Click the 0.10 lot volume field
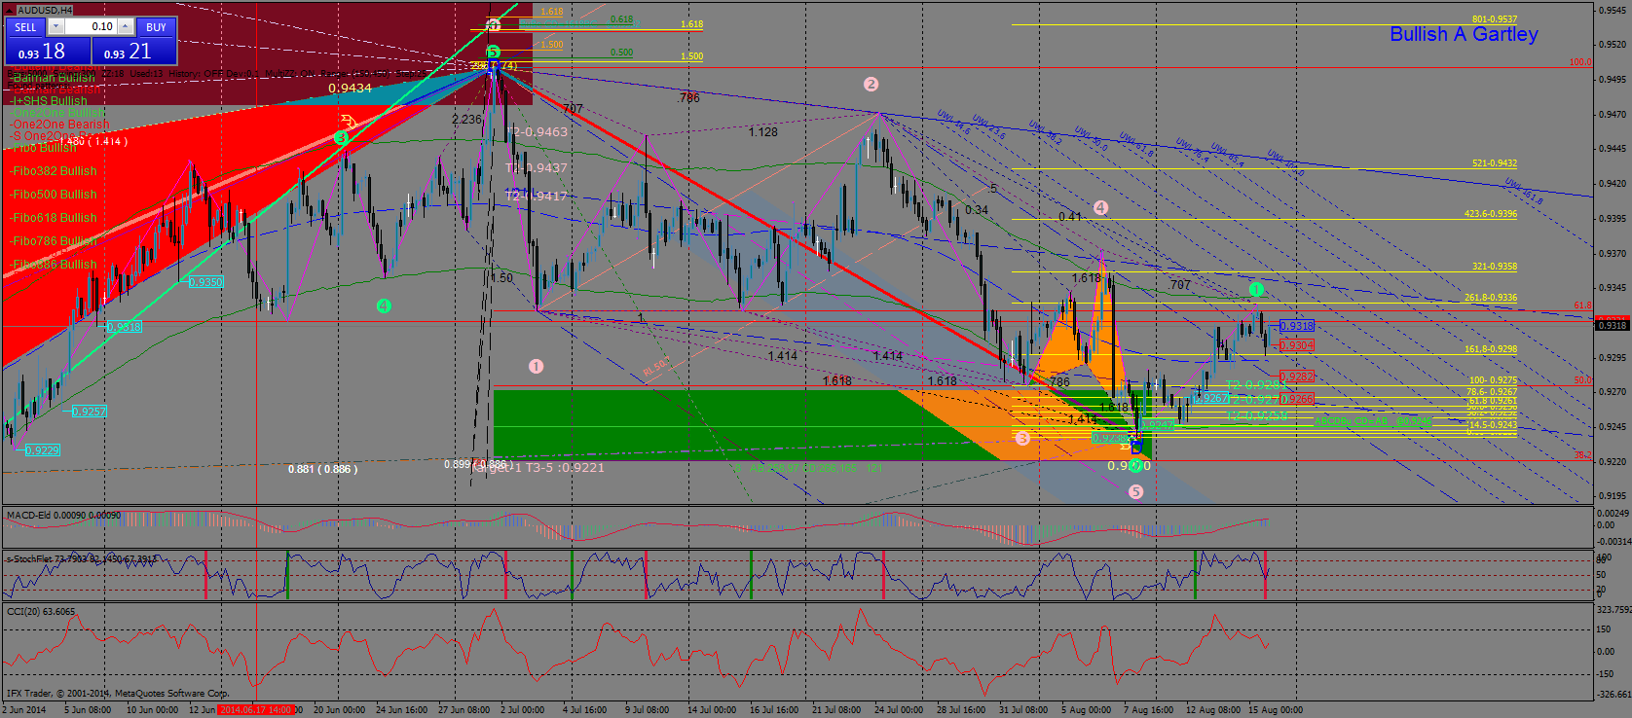This screenshot has height=718, width=1632. (90, 27)
